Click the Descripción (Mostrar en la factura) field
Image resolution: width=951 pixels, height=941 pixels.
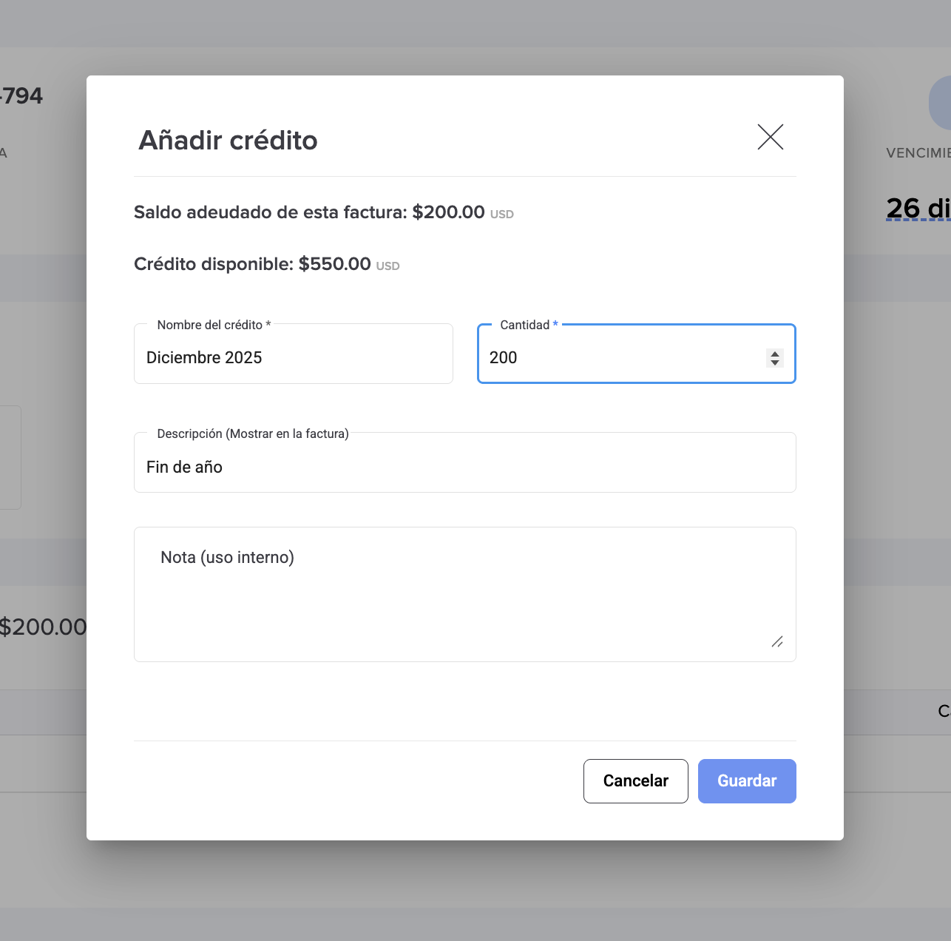[x=465, y=462]
